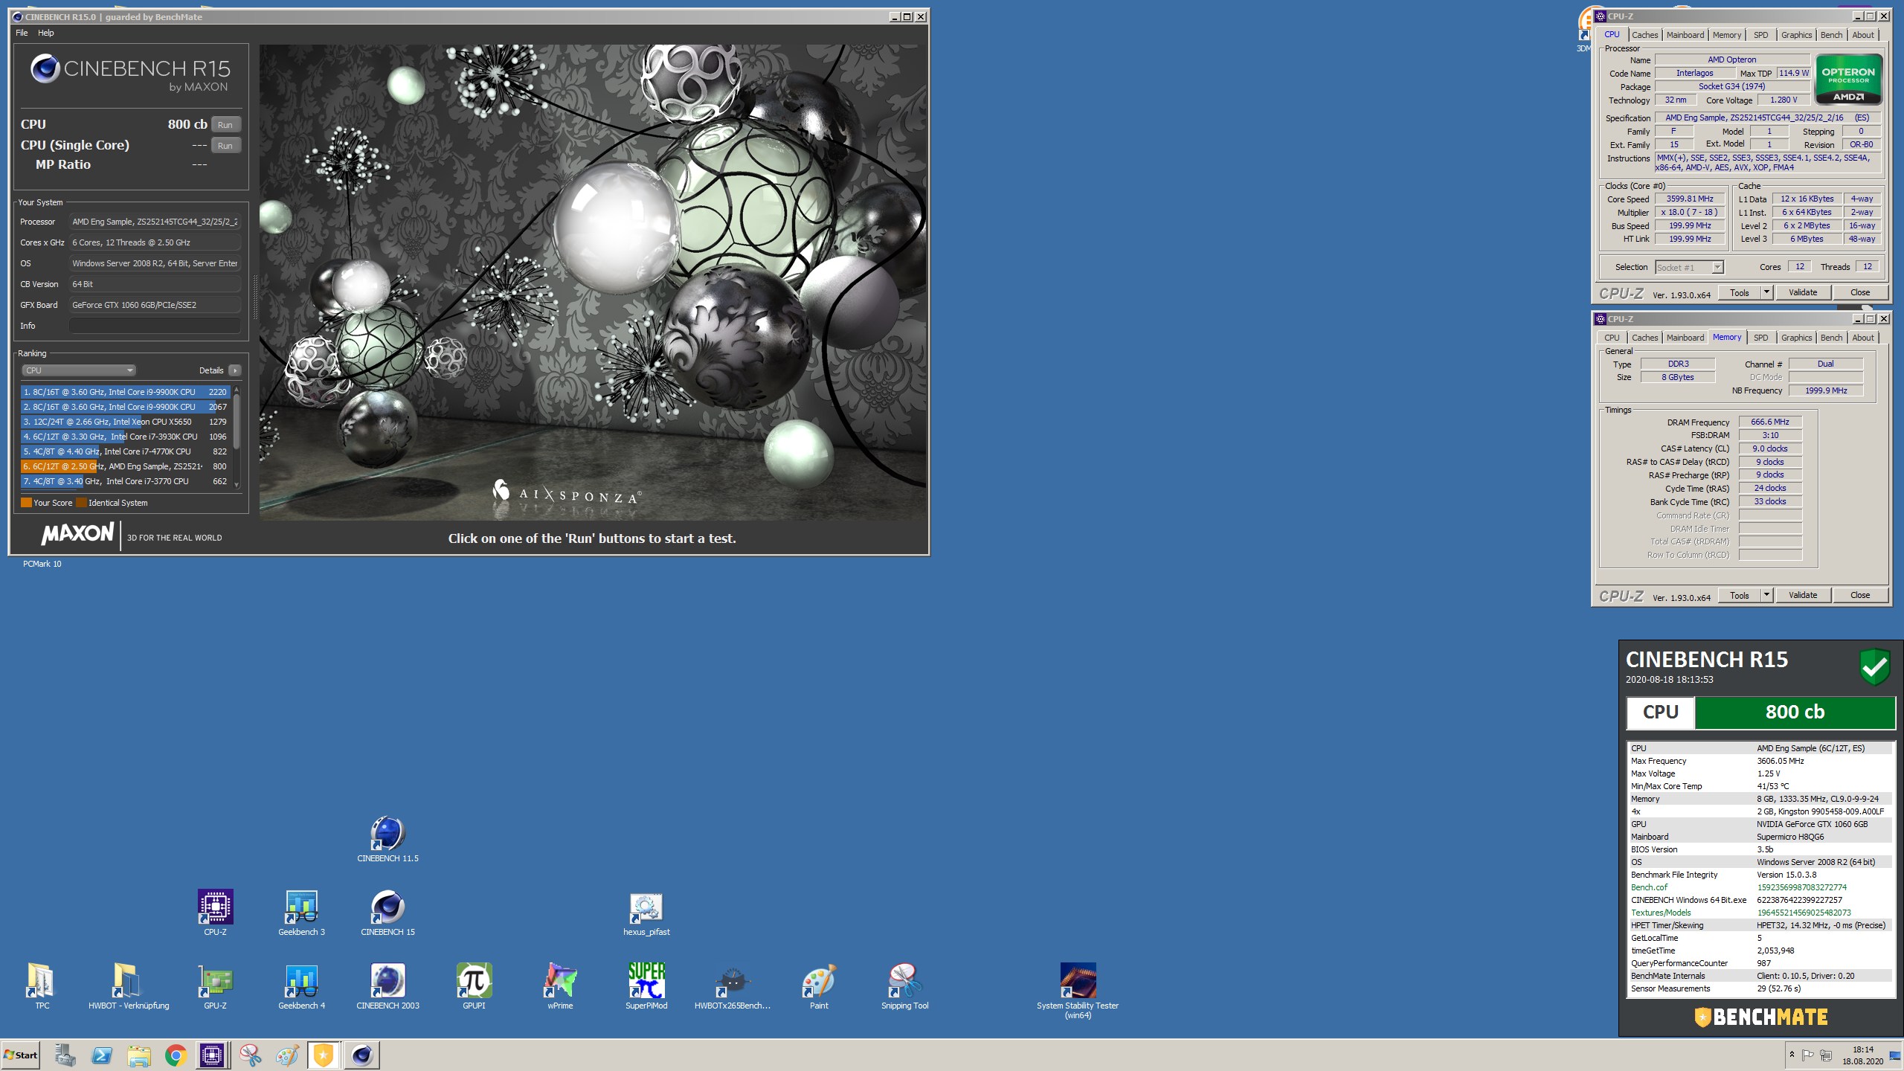Open Tools dropdown arrow in upper CPU-Z

click(x=1766, y=292)
